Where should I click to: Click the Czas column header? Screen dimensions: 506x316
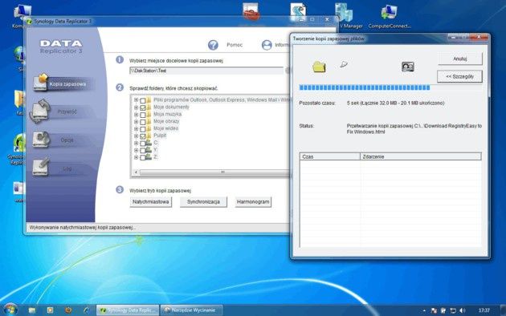coord(330,156)
